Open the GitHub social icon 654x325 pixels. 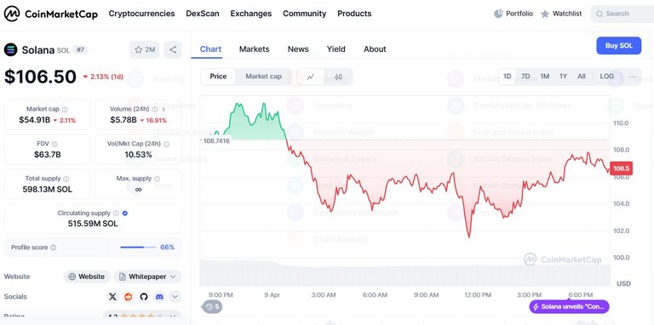coord(143,297)
